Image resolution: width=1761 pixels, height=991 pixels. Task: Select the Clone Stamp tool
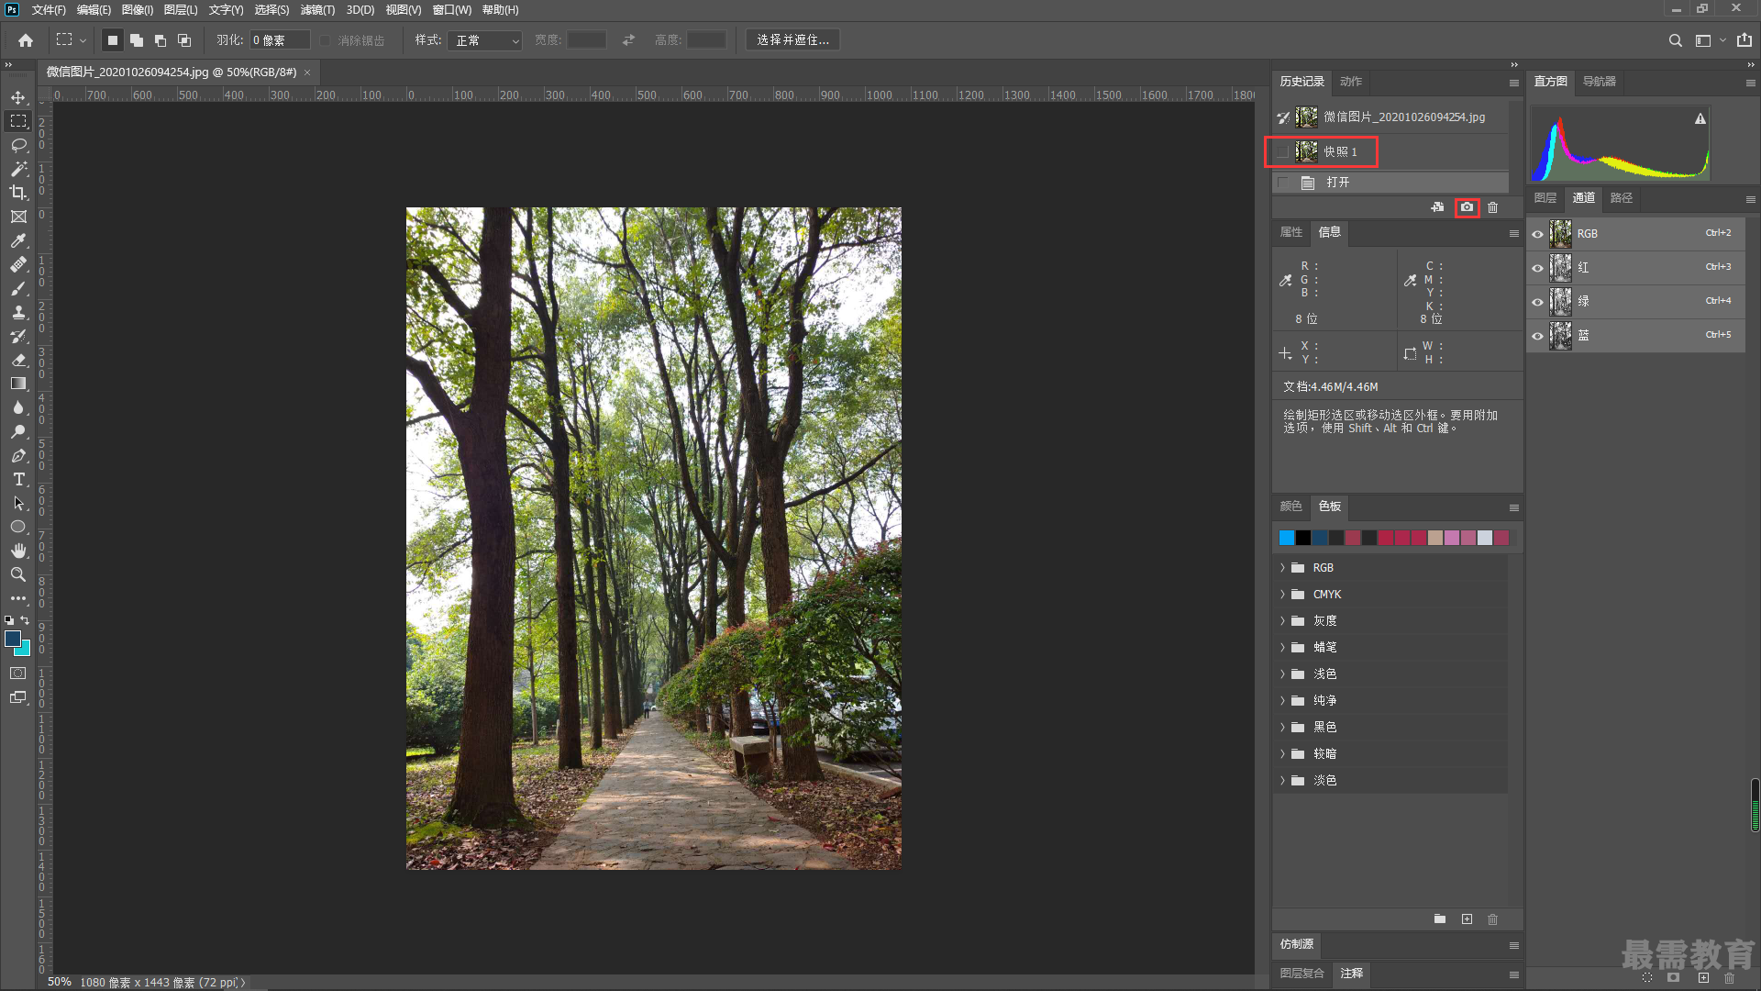(x=18, y=312)
